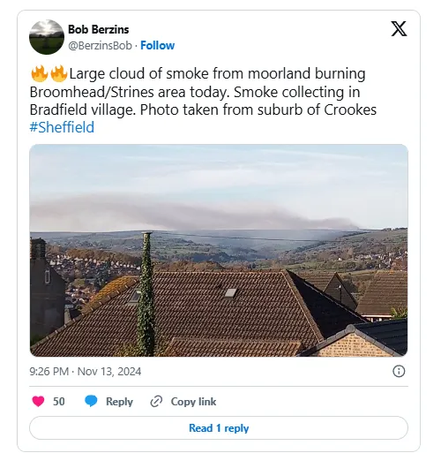Open the 9:26 PM timestamp link
Image resolution: width=441 pixels, height=453 pixels.
[x=49, y=372]
